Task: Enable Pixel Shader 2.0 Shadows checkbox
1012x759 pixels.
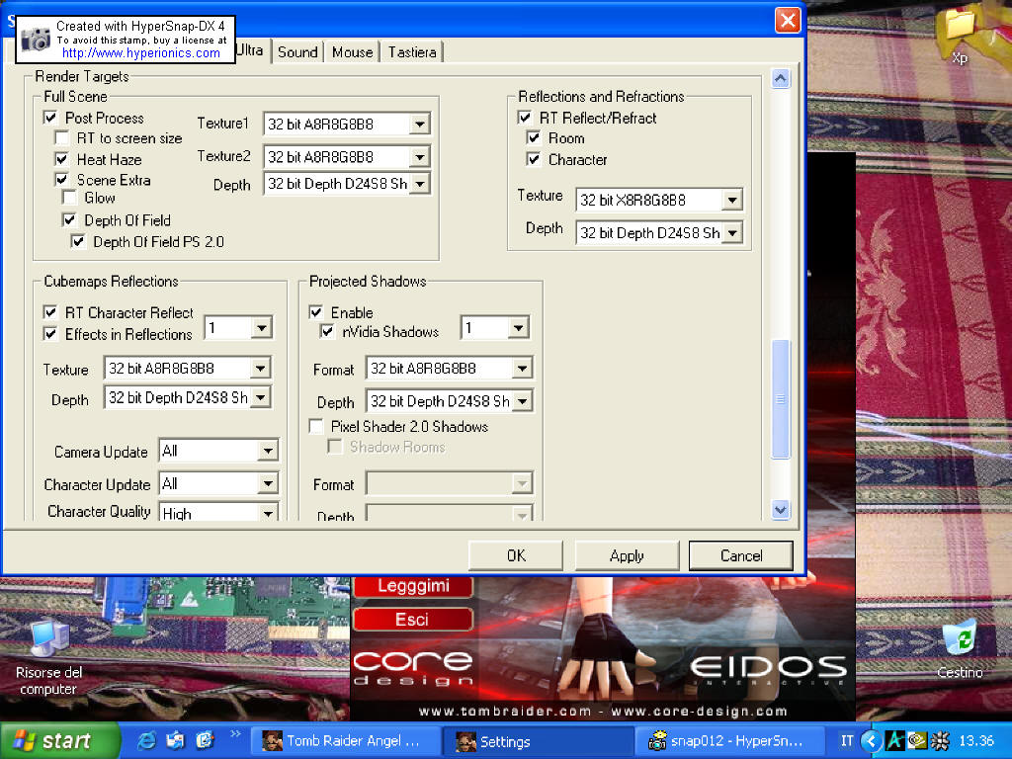Action: click(x=316, y=427)
